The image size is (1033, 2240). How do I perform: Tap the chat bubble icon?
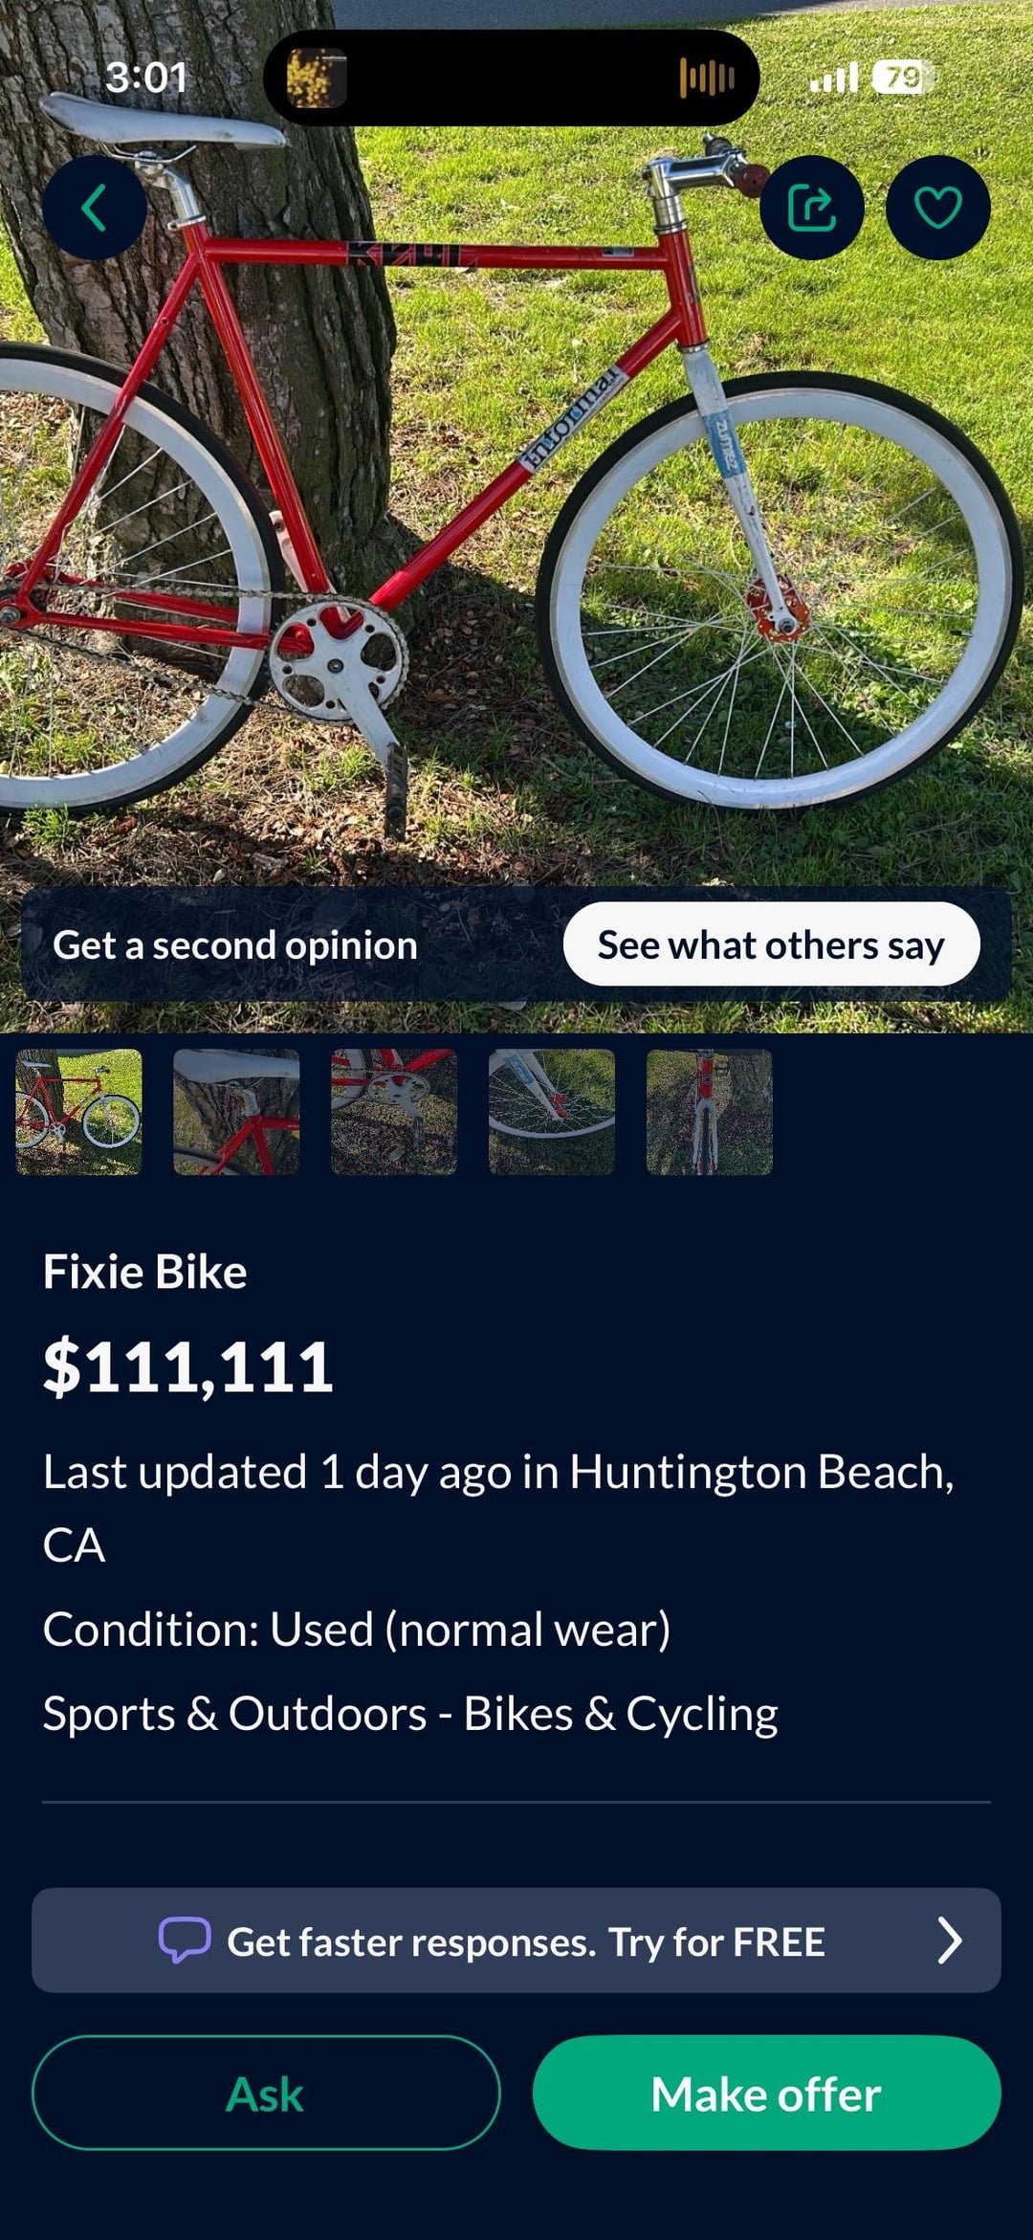click(x=185, y=1941)
